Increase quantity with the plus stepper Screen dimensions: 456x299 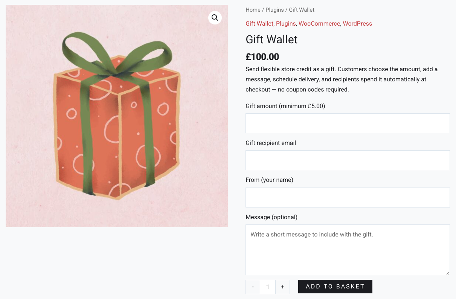pyautogui.click(x=282, y=287)
